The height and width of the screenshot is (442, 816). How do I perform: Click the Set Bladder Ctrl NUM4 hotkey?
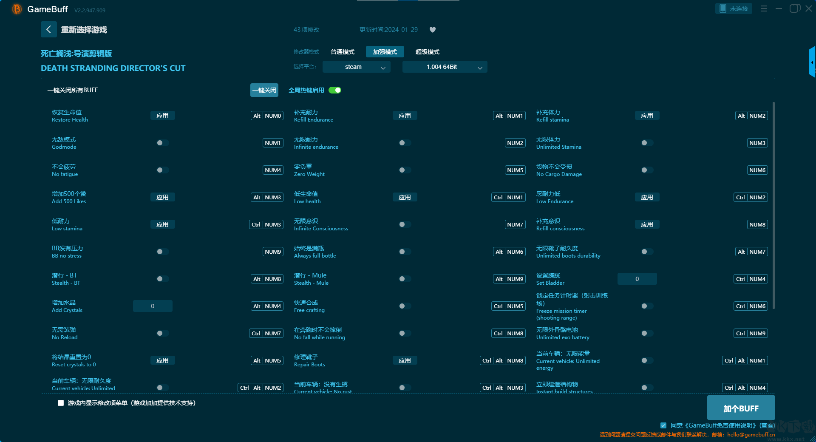coord(751,279)
